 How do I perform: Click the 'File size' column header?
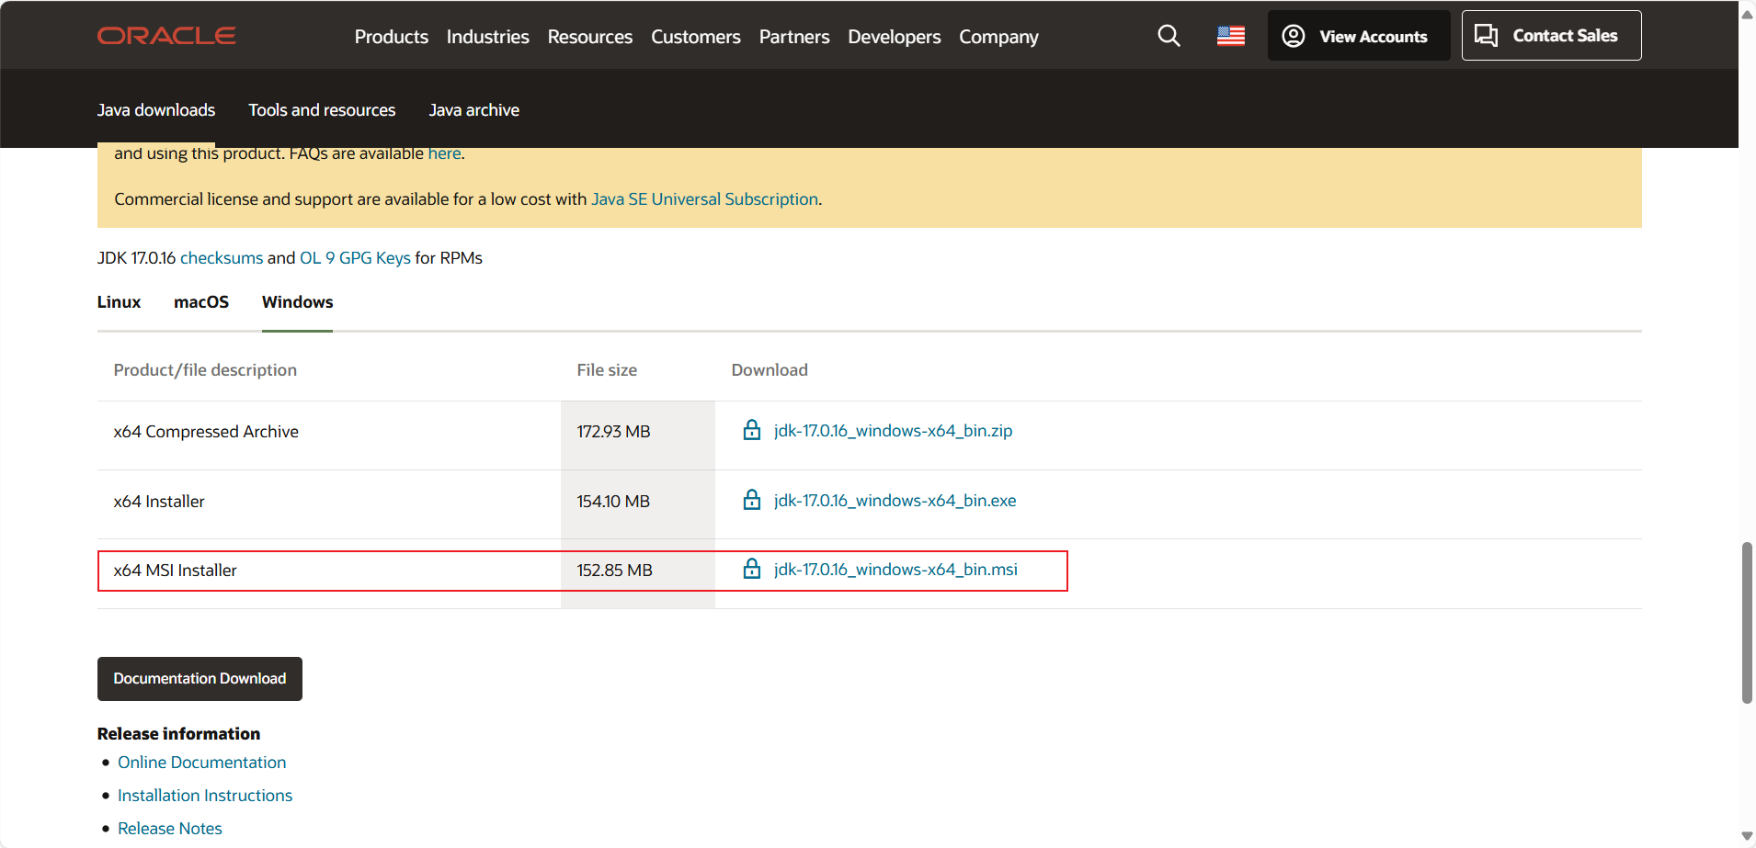click(x=607, y=370)
